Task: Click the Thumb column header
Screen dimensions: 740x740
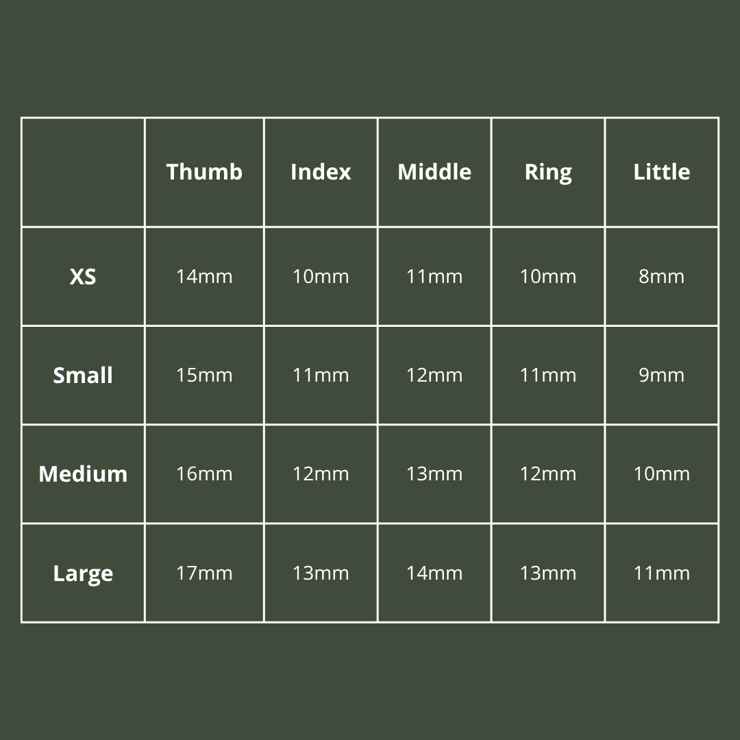Action: (204, 171)
